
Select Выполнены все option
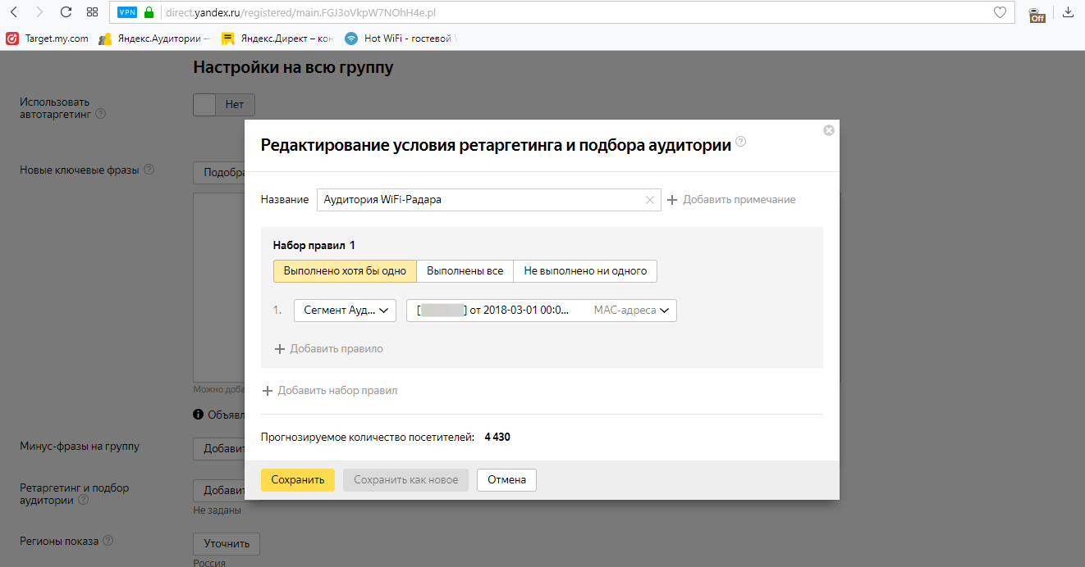[x=465, y=271]
